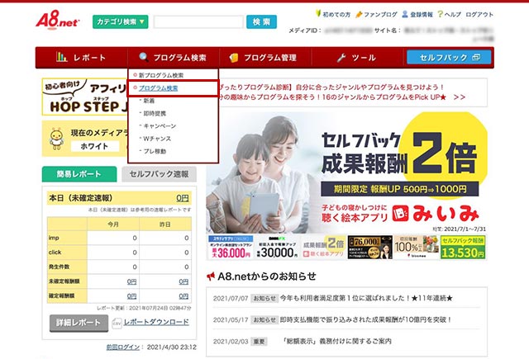Choose Wチャンス from the submenu
This screenshot has height=359, width=529.
[x=157, y=139]
